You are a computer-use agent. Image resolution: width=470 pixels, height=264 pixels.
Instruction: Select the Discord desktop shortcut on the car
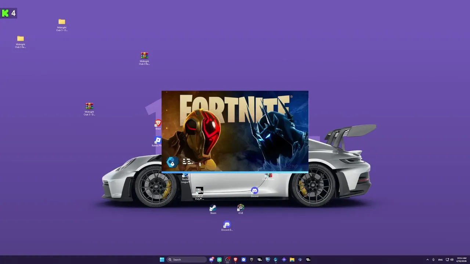click(x=254, y=192)
